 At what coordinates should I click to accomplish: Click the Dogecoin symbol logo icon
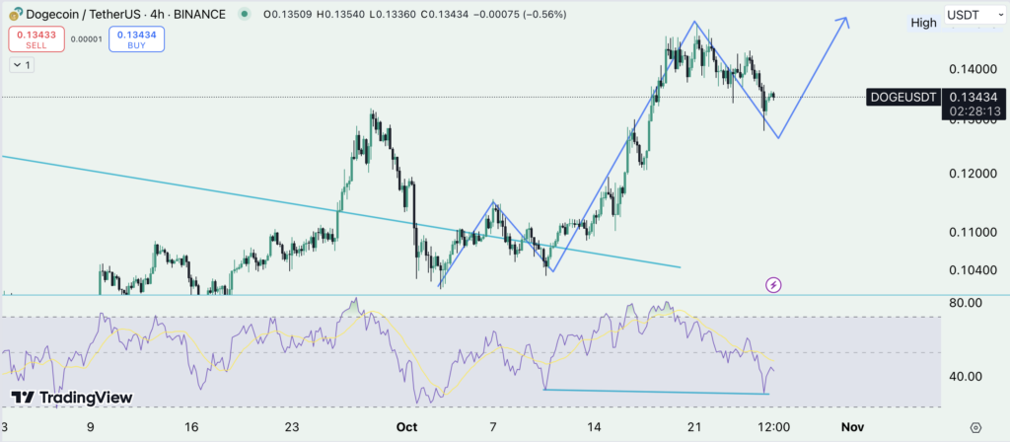pyautogui.click(x=16, y=13)
